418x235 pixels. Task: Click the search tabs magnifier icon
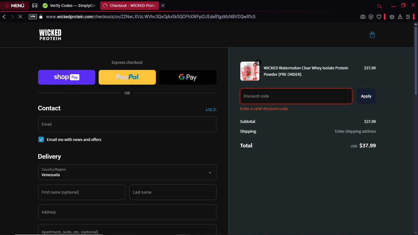point(379,6)
